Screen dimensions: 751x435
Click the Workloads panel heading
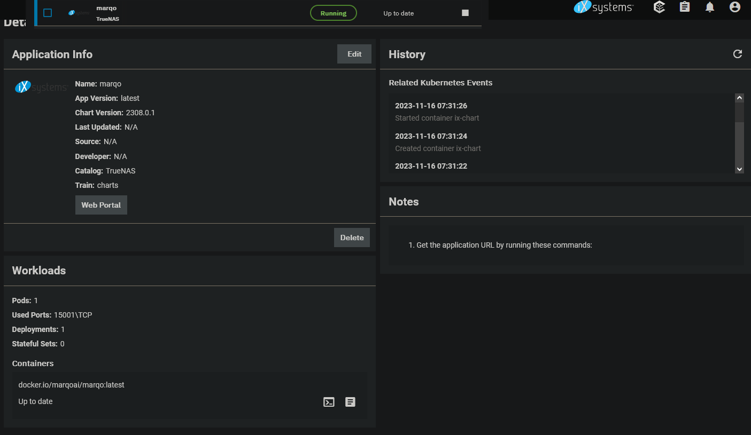click(39, 271)
